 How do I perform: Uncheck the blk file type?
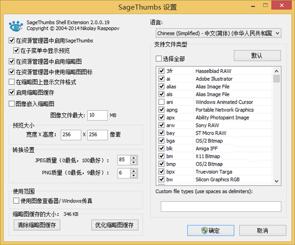coord(161,148)
